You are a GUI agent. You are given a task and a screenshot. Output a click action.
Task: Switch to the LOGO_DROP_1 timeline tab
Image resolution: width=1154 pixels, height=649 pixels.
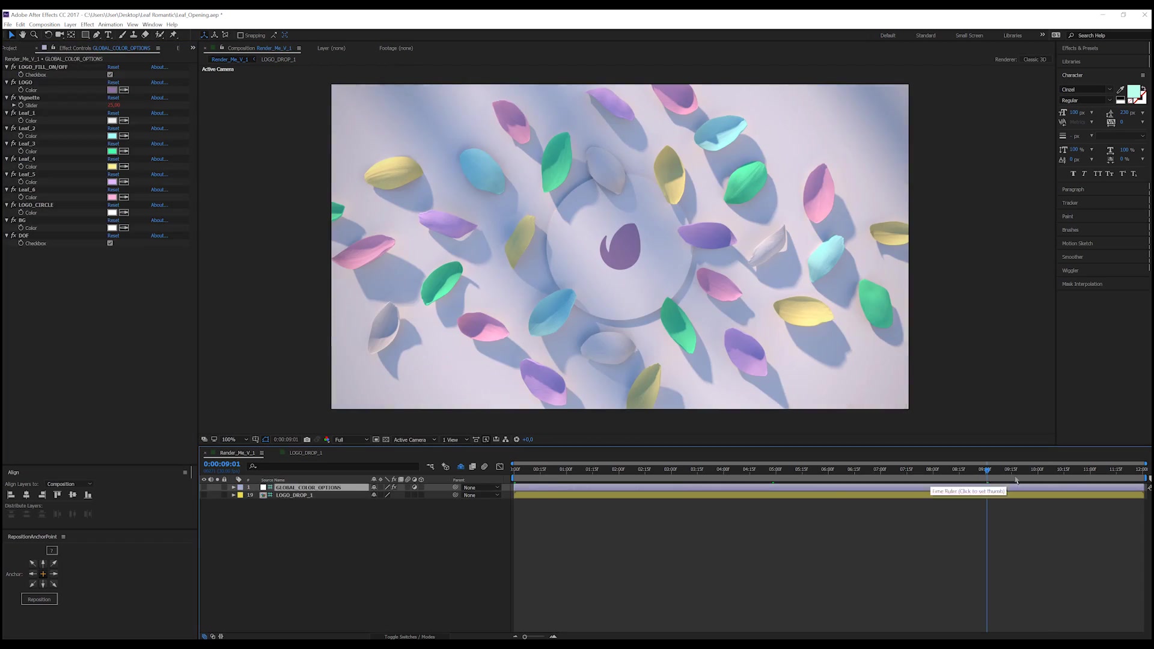[x=305, y=452]
